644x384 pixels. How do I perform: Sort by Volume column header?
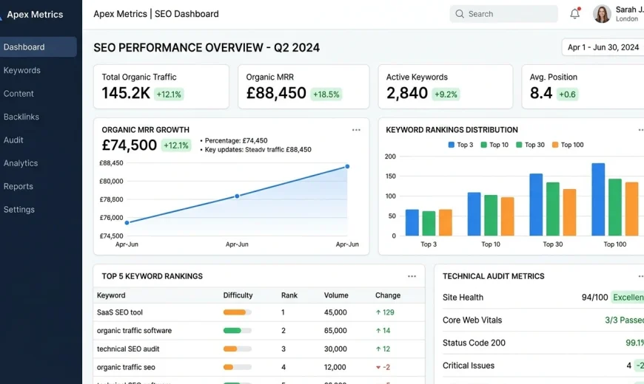point(336,295)
